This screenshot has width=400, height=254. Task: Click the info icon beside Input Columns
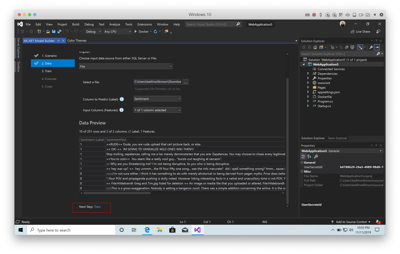pos(122,110)
